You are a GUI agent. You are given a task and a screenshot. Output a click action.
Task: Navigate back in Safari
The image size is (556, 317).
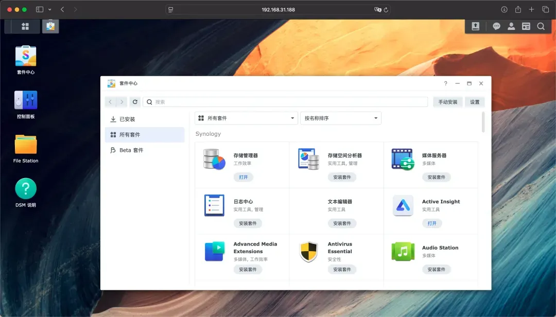point(62,10)
